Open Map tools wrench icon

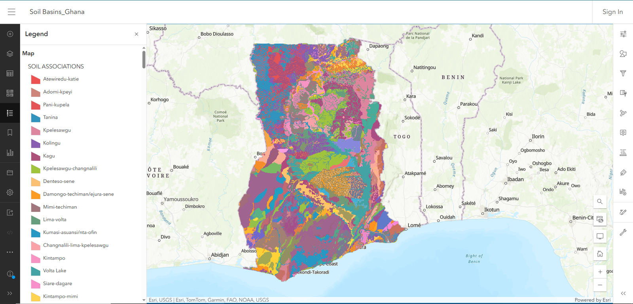(623, 232)
